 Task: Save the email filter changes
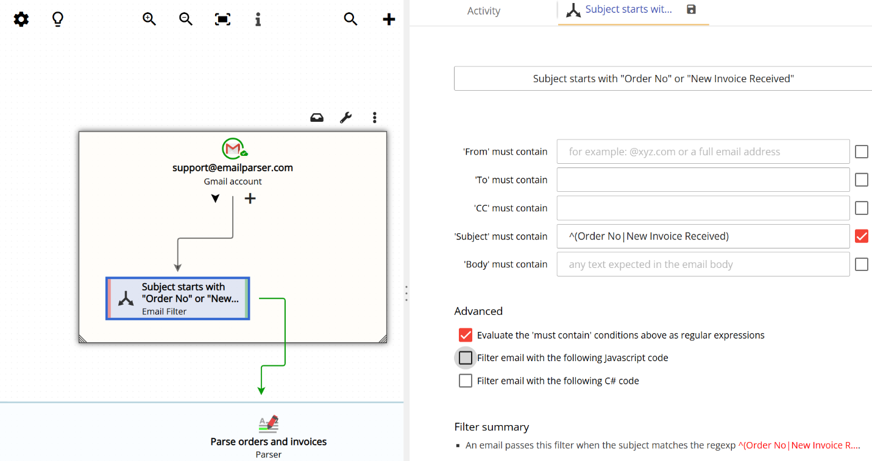click(691, 10)
